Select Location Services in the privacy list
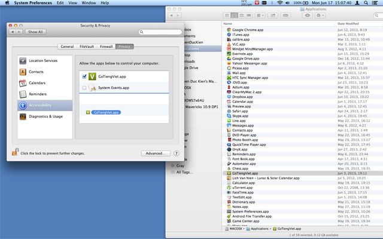This screenshot has width=383, height=239. pyautogui.click(x=42, y=60)
